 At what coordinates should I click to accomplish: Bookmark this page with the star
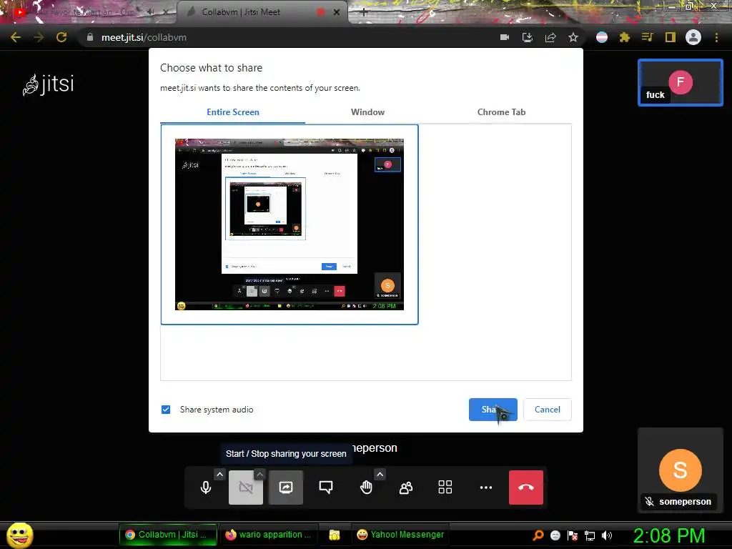(x=573, y=37)
